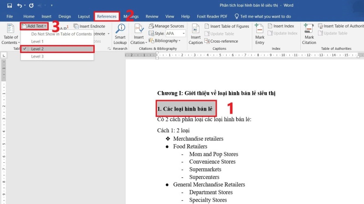This screenshot has height=204, width=364.
Task: Click the heading 'Chương I: Giới thiệu về loại hình bán lẻ siêu thị'
Action: point(216,93)
